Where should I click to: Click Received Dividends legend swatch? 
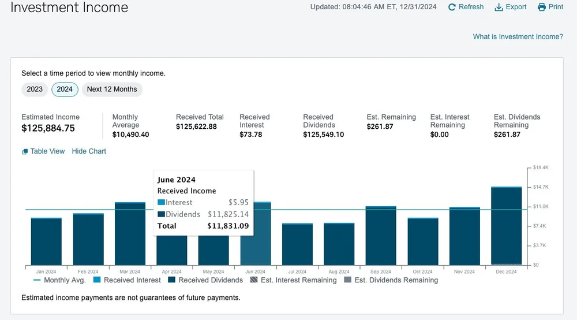[x=171, y=280]
